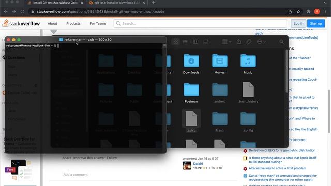Open the 'repo man' arrested question link
The height and width of the screenshot is (186, 331).
point(282,178)
